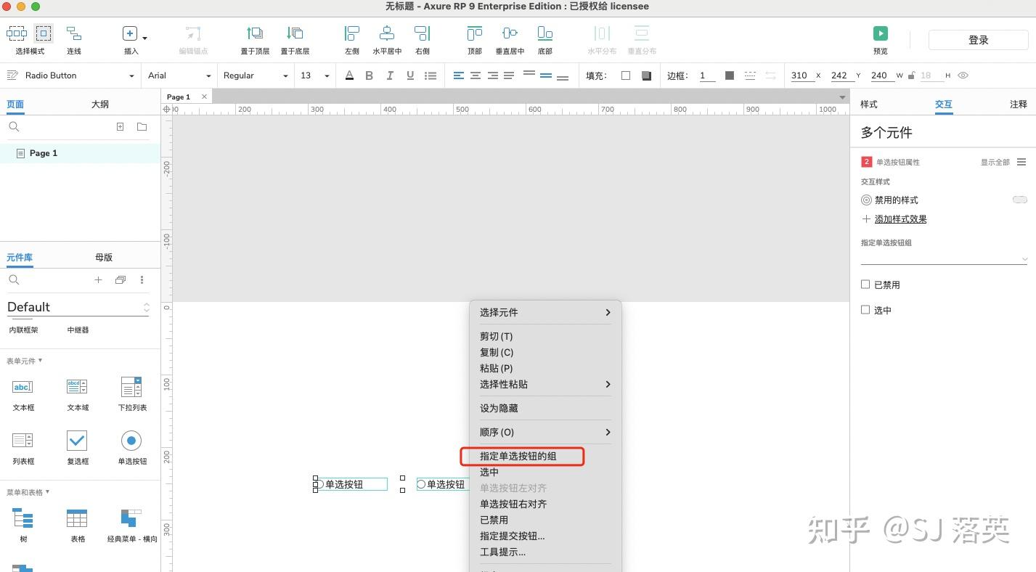Switch to the 样式 tab
Viewport: 1036px width, 572px height.
(x=869, y=104)
